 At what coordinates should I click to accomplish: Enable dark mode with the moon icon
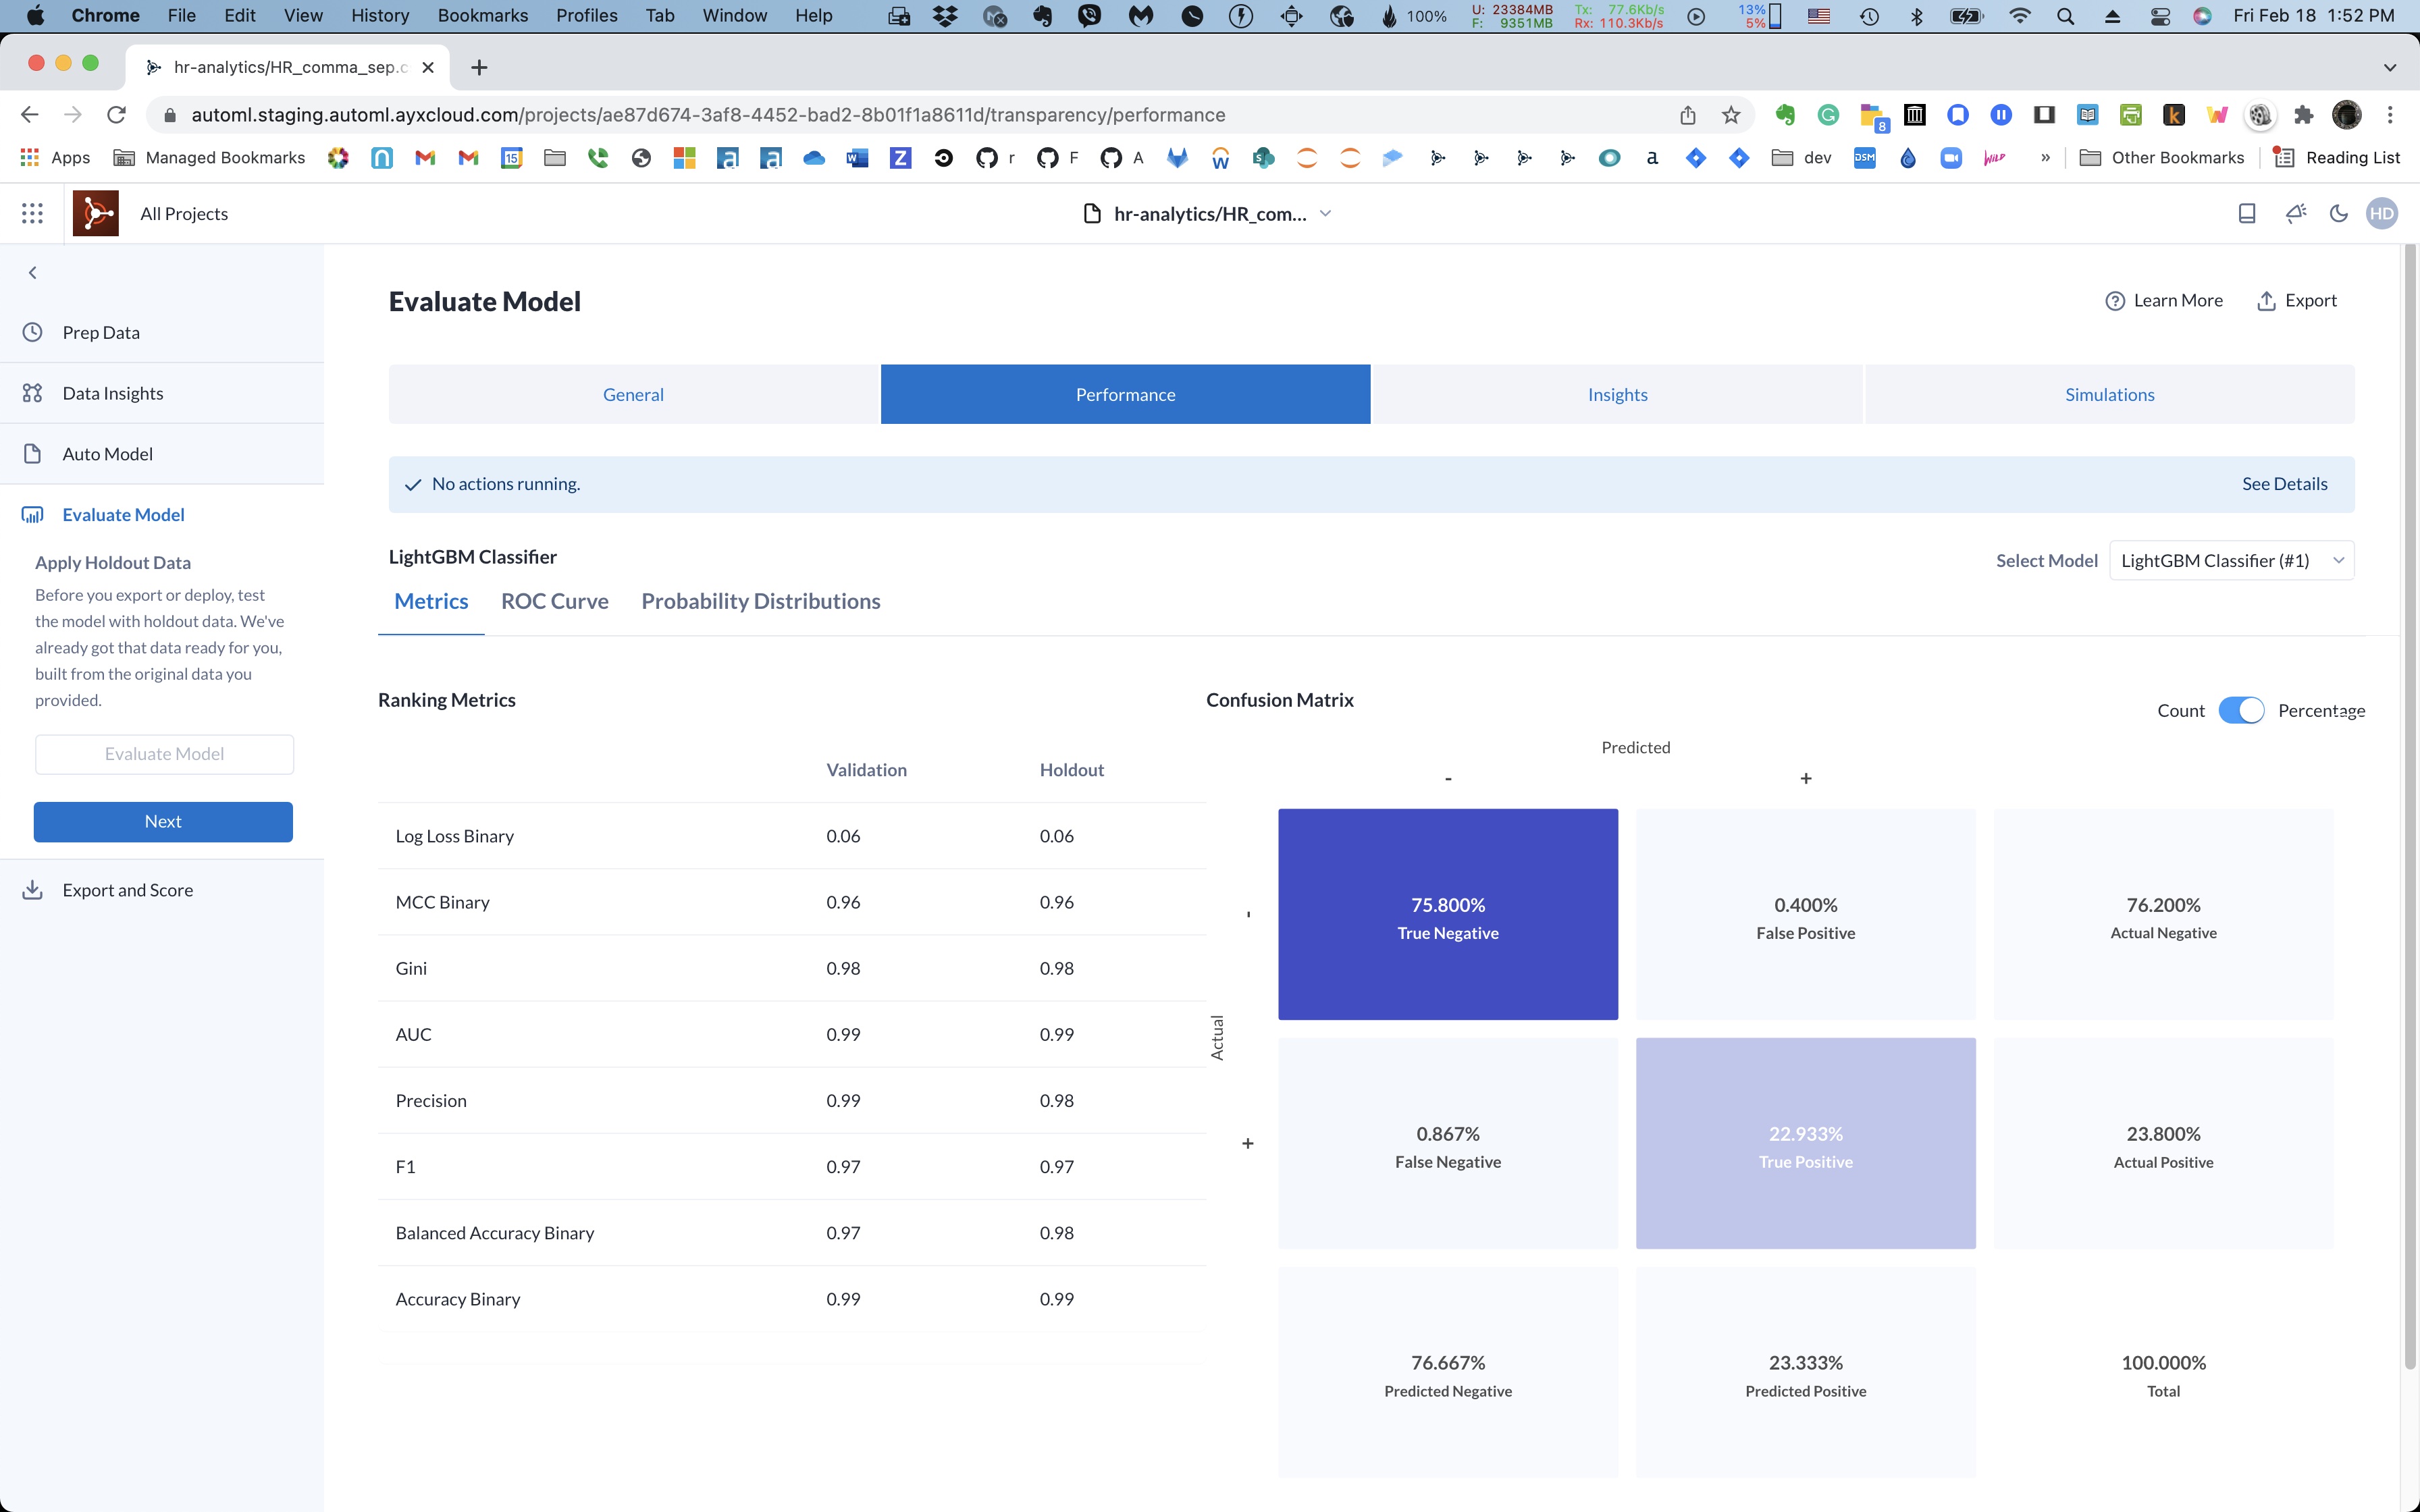(2338, 213)
